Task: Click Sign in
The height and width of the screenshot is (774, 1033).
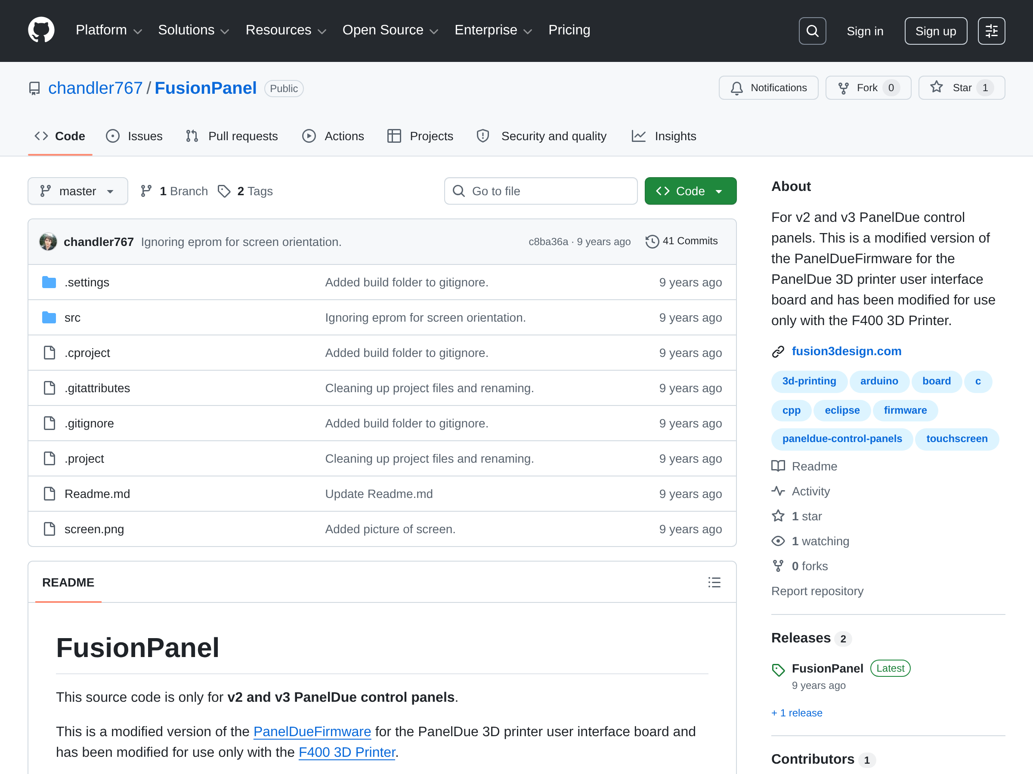Action: (865, 31)
